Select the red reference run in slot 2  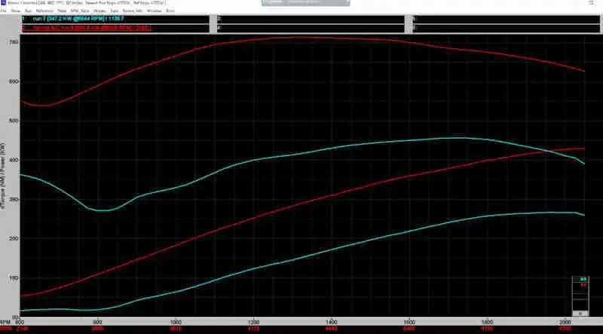pyautogui.click(x=115, y=28)
